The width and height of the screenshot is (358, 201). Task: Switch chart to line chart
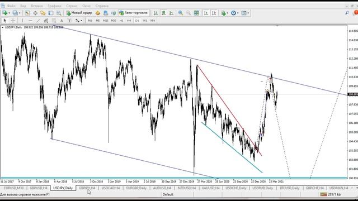[x=171, y=13]
